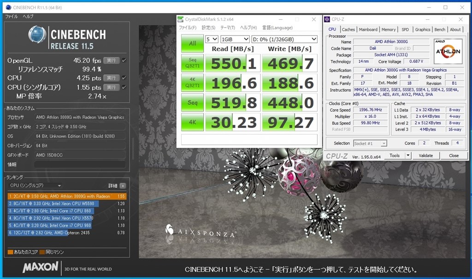Open the CPU single core ranking dropdown

[x=35, y=186]
